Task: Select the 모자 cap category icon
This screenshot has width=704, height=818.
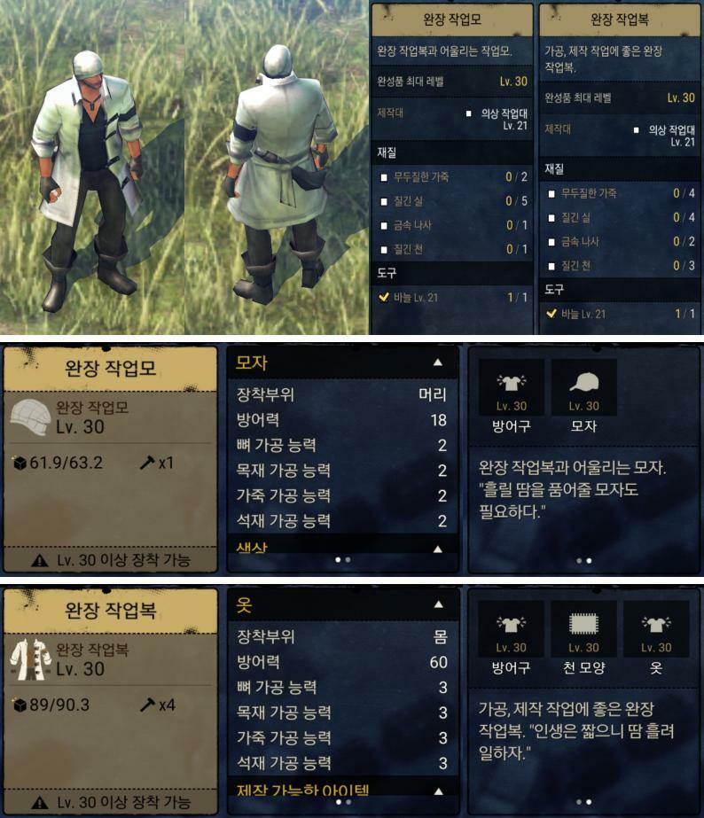Action: coord(584,382)
